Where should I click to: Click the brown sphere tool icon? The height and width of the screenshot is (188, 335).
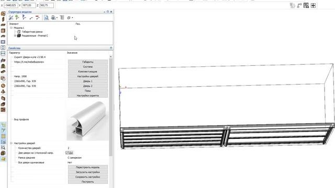[x=3, y=86]
